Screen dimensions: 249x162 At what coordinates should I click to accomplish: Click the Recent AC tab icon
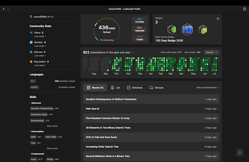click(x=89, y=88)
